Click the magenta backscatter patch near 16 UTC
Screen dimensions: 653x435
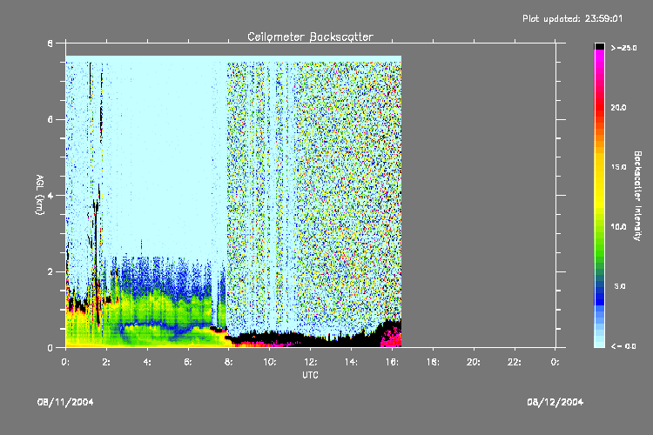click(x=392, y=338)
